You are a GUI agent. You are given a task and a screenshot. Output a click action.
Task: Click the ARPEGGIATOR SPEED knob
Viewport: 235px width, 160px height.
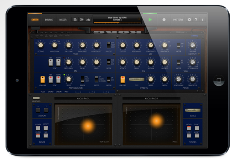(68, 79)
